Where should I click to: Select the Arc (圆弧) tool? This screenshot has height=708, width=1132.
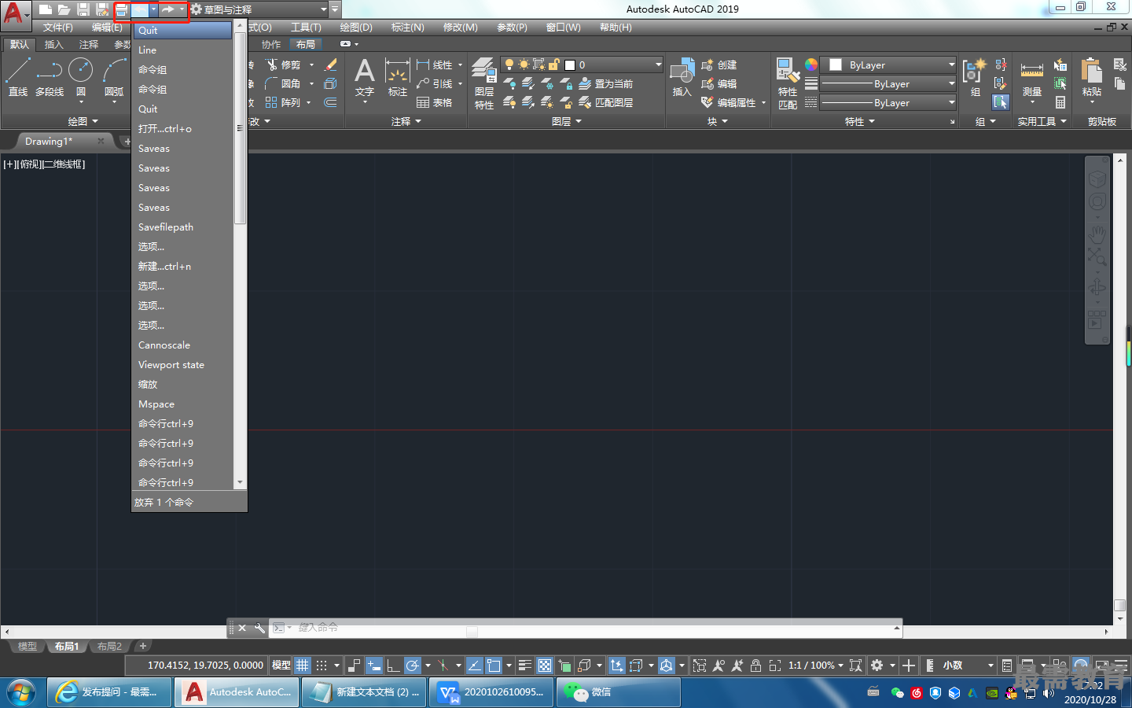pyautogui.click(x=114, y=77)
